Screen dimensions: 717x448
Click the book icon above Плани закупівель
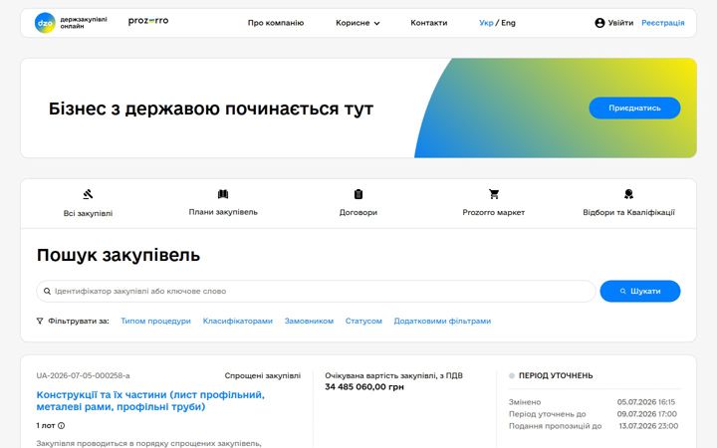click(x=223, y=194)
